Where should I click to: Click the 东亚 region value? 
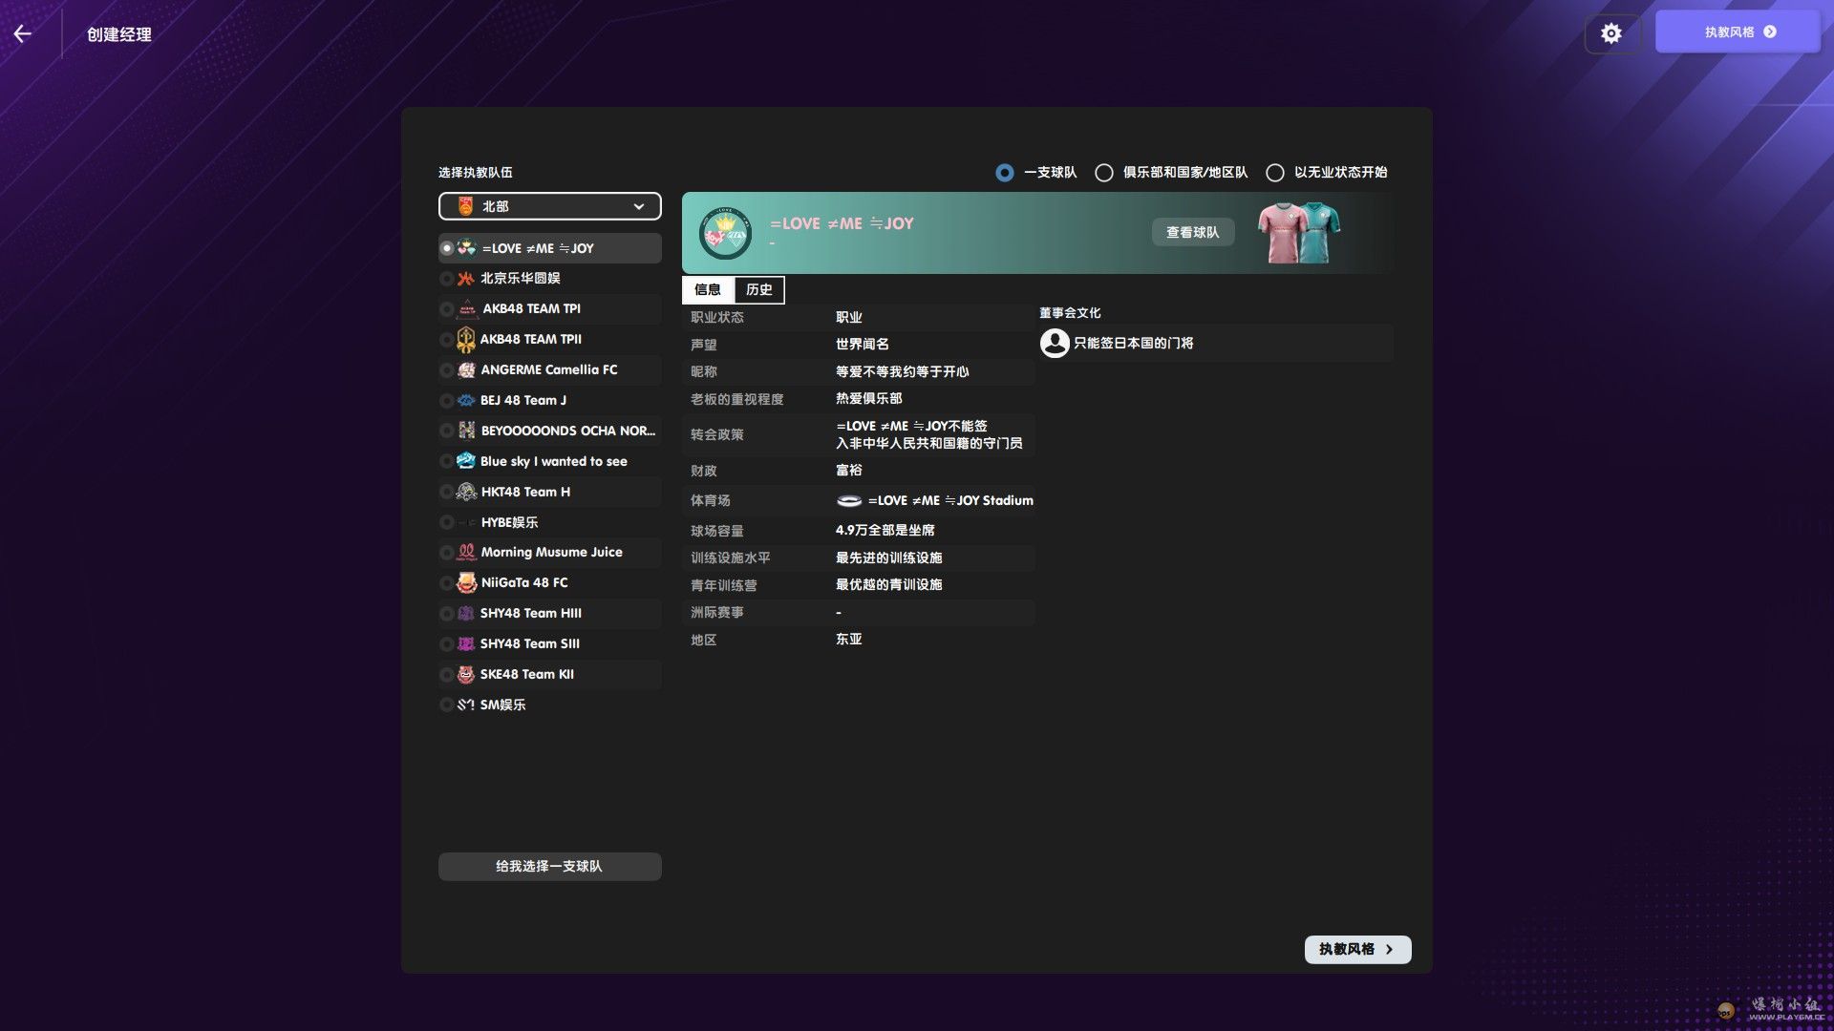click(849, 640)
